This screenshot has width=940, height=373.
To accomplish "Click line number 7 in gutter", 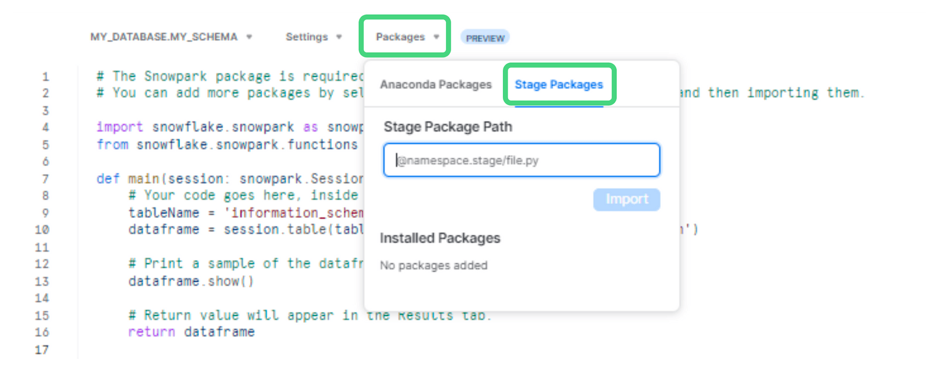I will click(45, 179).
